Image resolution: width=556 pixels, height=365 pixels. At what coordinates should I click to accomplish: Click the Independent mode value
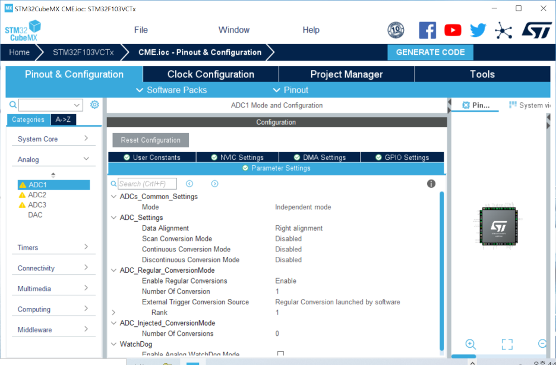(x=303, y=207)
